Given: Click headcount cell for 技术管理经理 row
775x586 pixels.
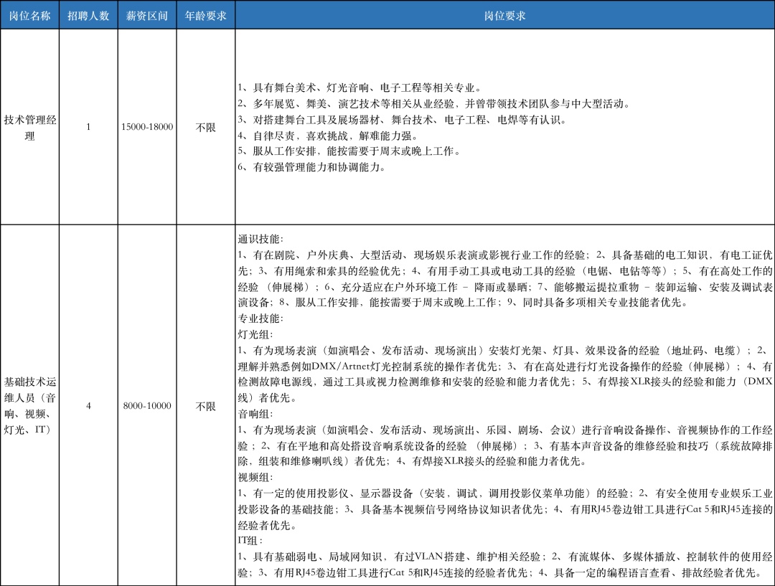Looking at the screenshot, I should (88, 127).
